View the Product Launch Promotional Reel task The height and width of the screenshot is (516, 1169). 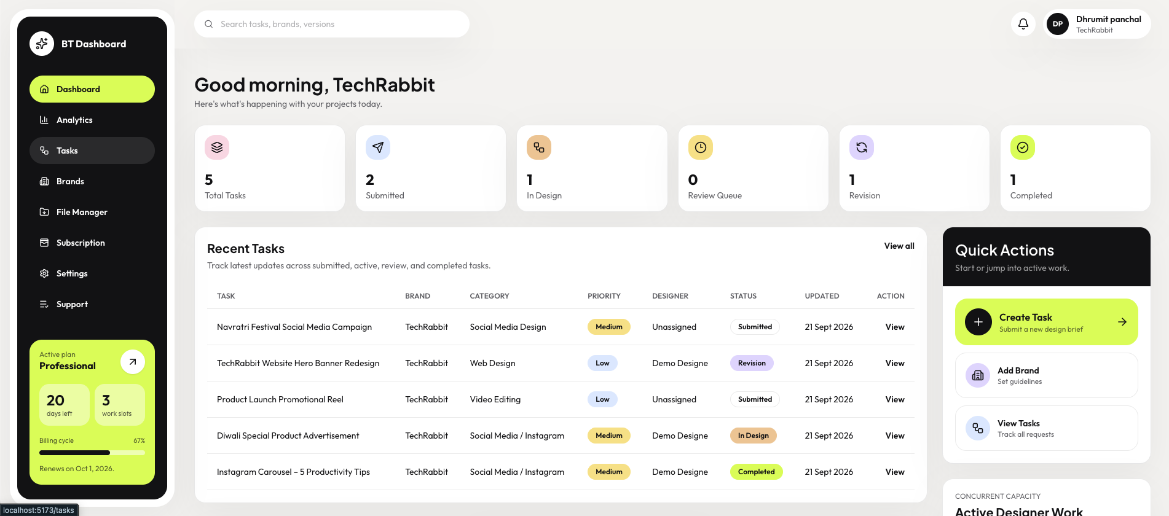pos(895,399)
